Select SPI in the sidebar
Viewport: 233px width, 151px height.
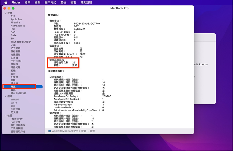pos(13,38)
